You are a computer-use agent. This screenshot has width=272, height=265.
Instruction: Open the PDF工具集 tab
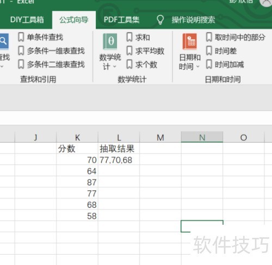click(121, 20)
